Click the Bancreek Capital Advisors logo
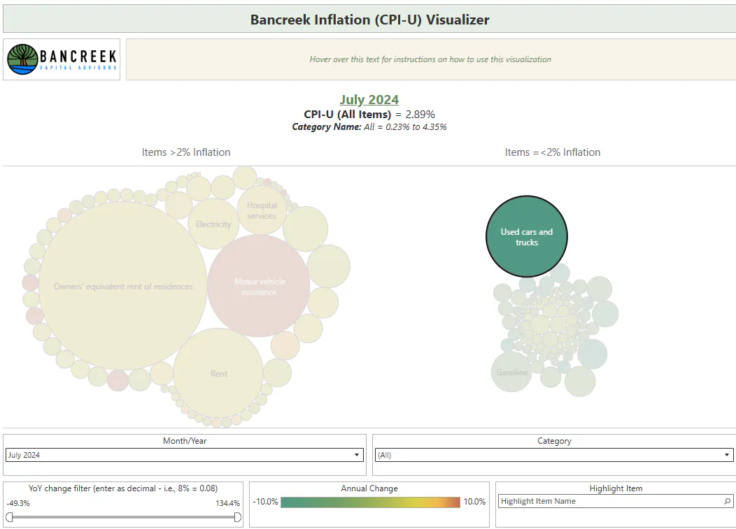Screen dimensions: 736x529 (62, 59)
